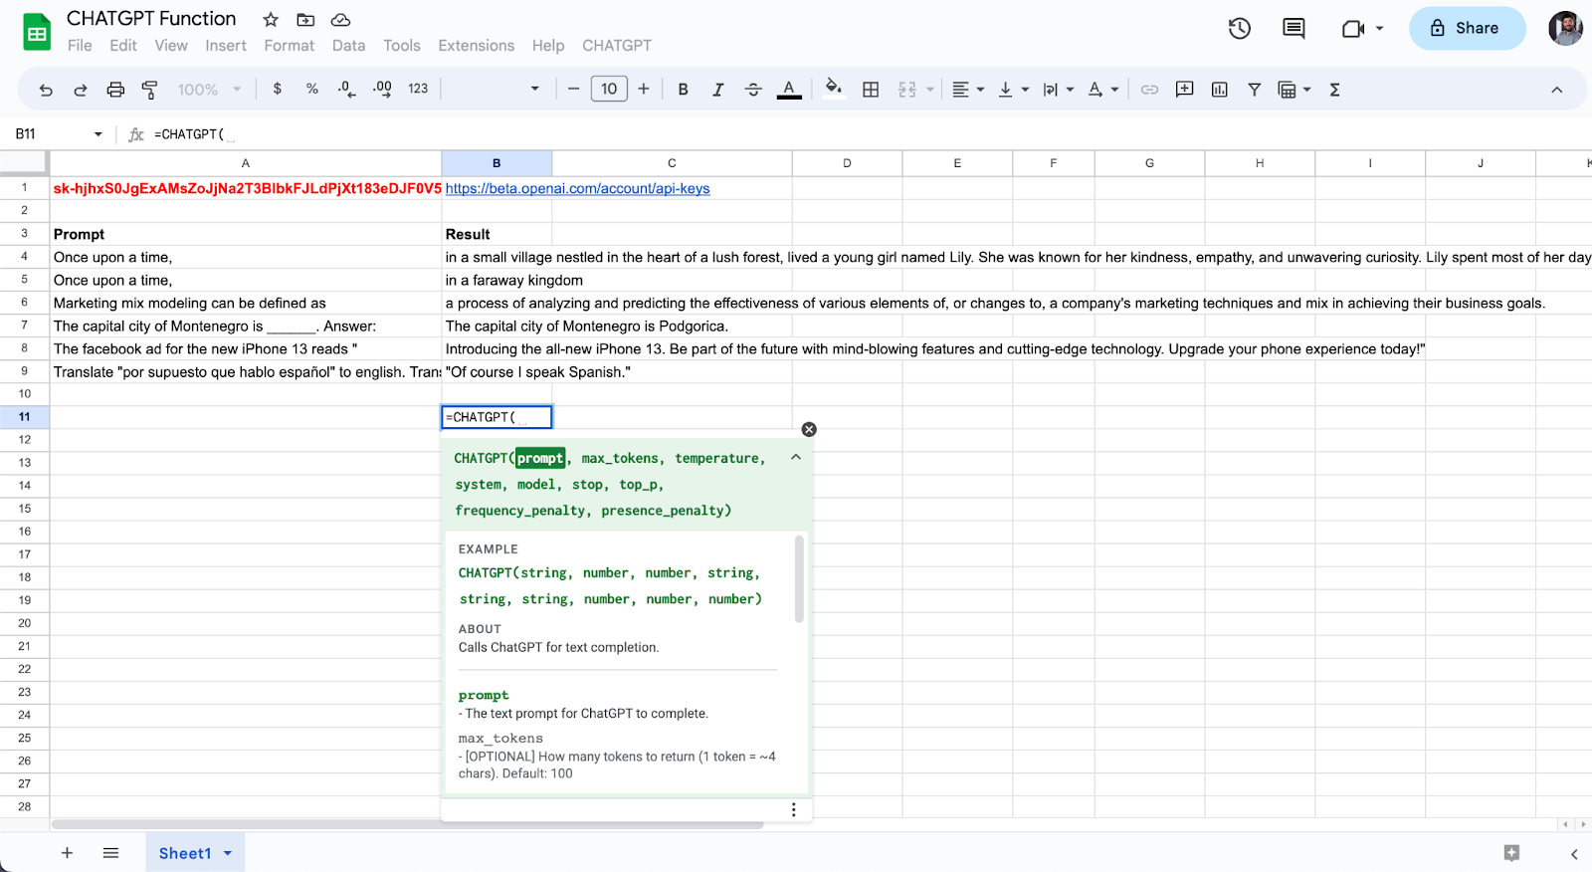Decrease decimal places
1592x872 pixels.
click(x=346, y=89)
